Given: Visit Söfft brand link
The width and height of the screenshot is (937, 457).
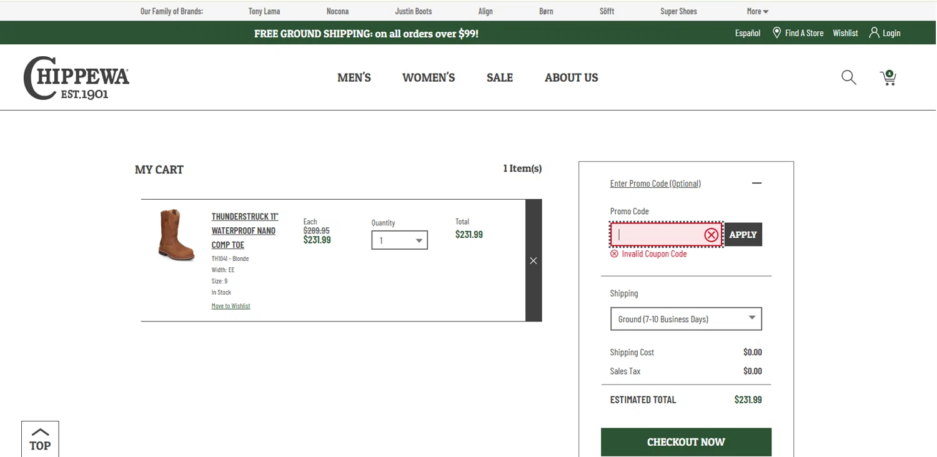Looking at the screenshot, I should pyautogui.click(x=607, y=11).
